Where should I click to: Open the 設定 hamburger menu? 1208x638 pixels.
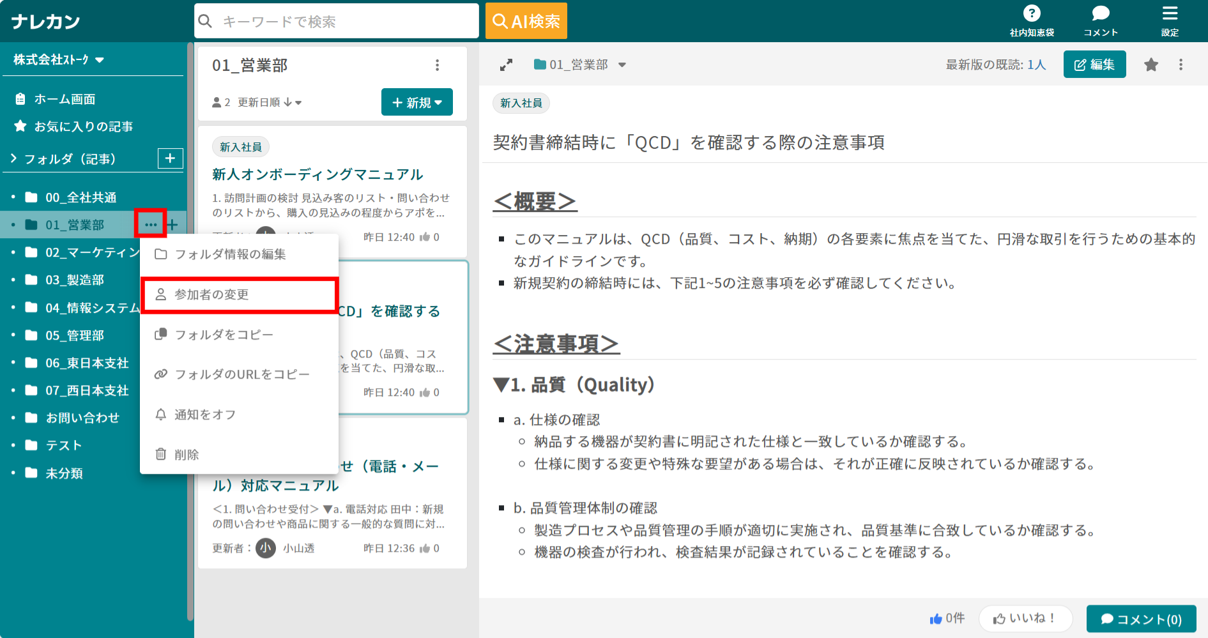tap(1170, 13)
